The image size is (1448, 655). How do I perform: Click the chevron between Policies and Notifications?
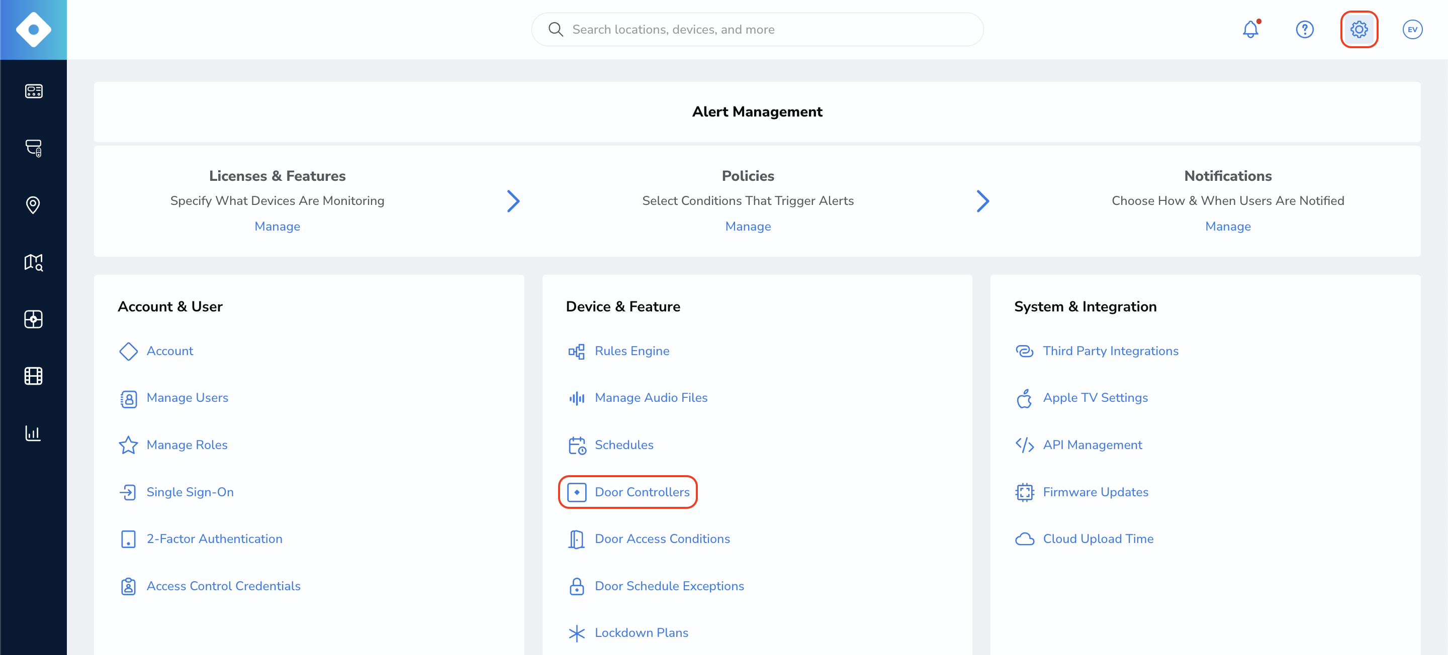pos(982,201)
